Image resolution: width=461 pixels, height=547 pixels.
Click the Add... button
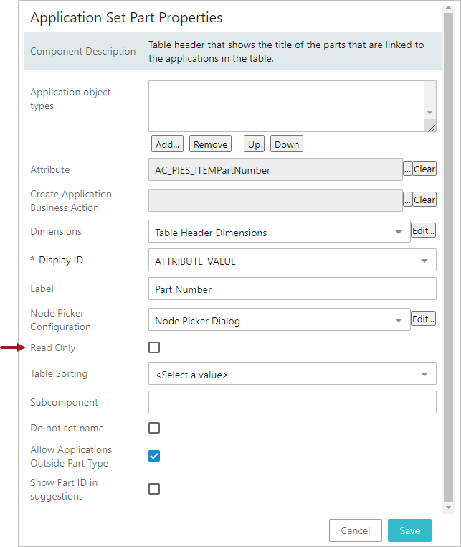(167, 144)
